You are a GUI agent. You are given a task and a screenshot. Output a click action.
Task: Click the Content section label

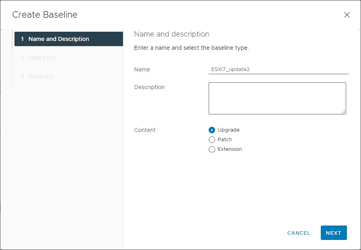click(145, 130)
